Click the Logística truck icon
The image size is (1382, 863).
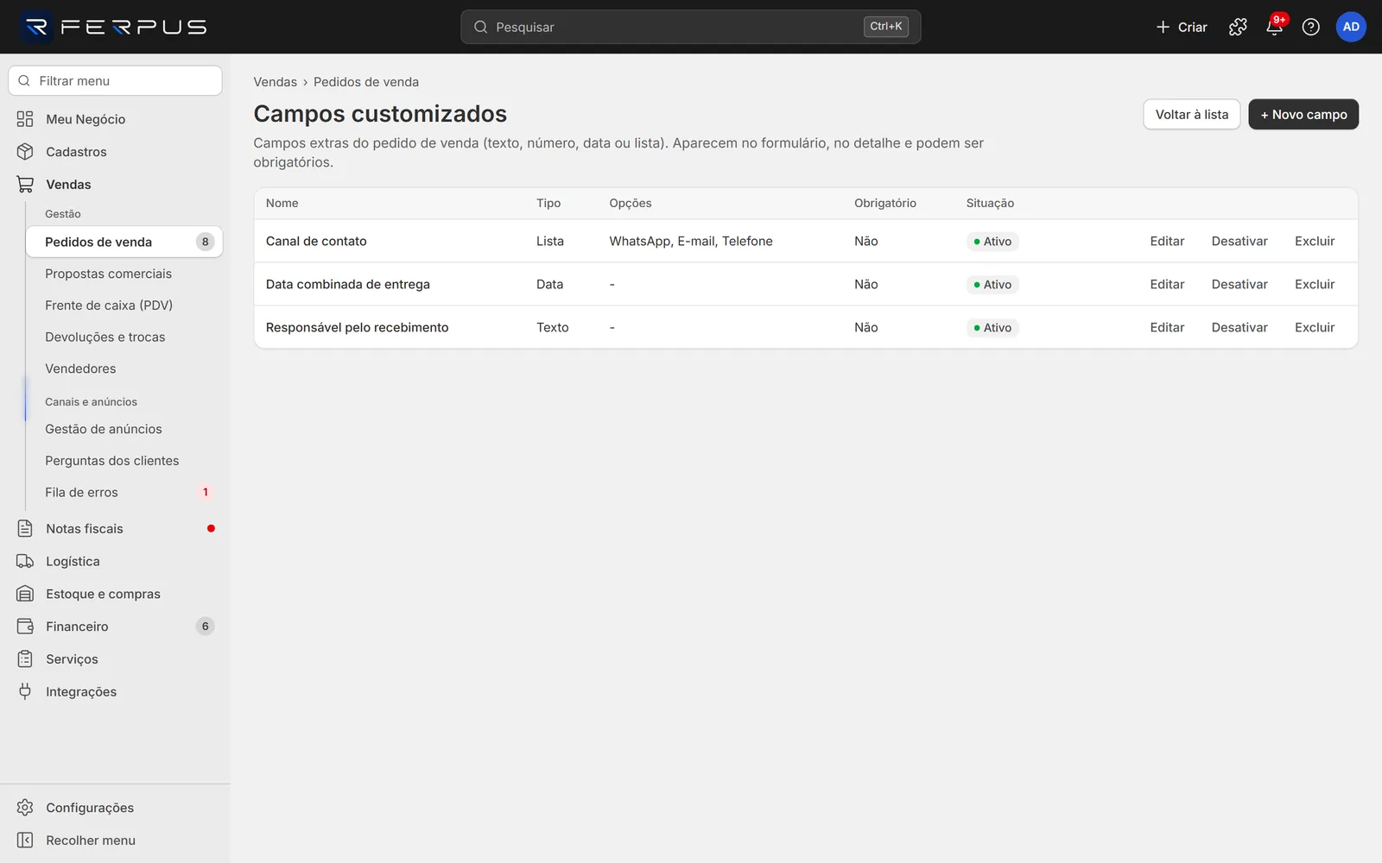coord(25,561)
